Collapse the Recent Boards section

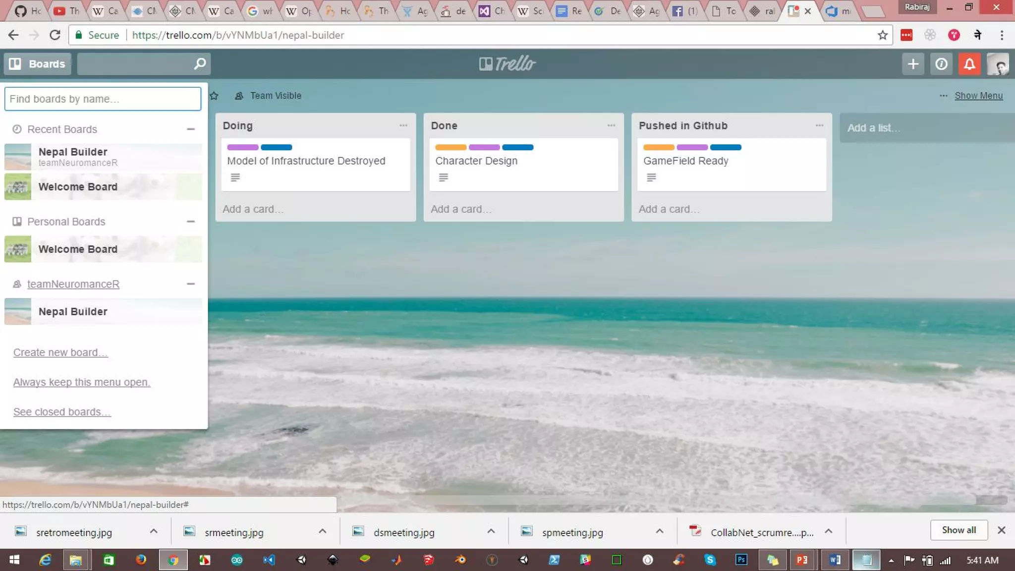click(x=191, y=129)
